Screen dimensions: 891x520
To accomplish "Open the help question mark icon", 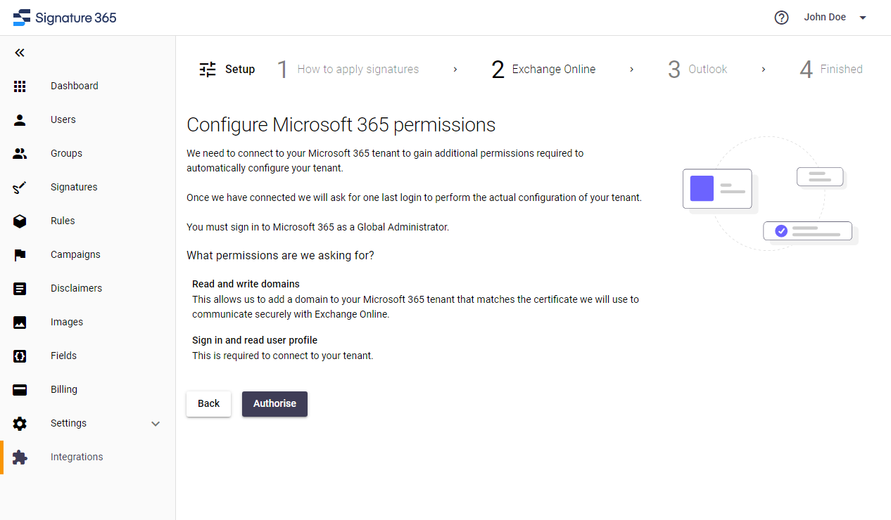I will [781, 18].
